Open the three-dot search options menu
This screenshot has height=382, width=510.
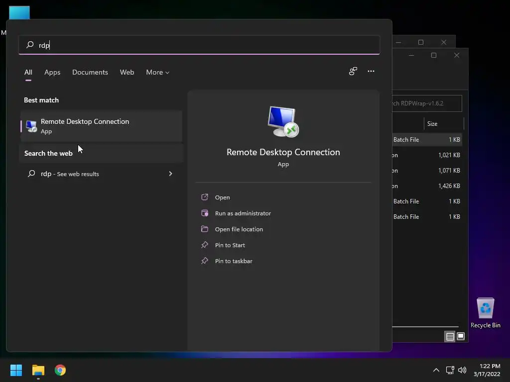pyautogui.click(x=371, y=71)
